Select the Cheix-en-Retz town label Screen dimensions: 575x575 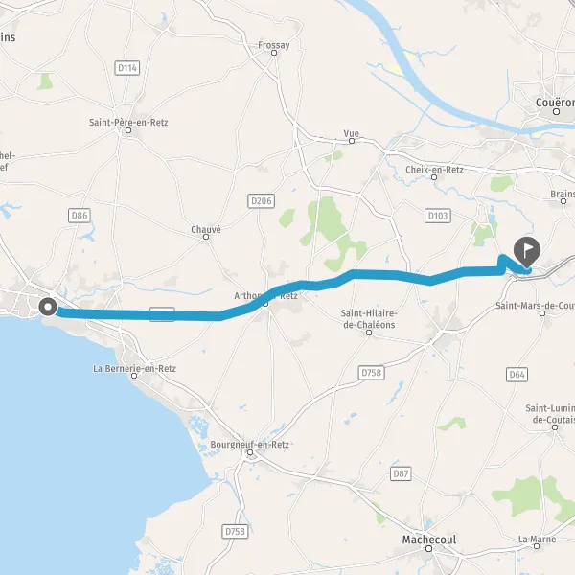[x=434, y=170]
